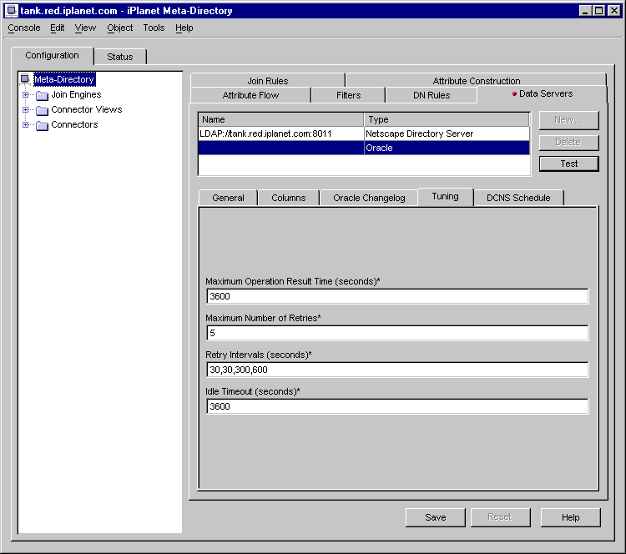
Task: Click the Name column header
Action: point(281,119)
